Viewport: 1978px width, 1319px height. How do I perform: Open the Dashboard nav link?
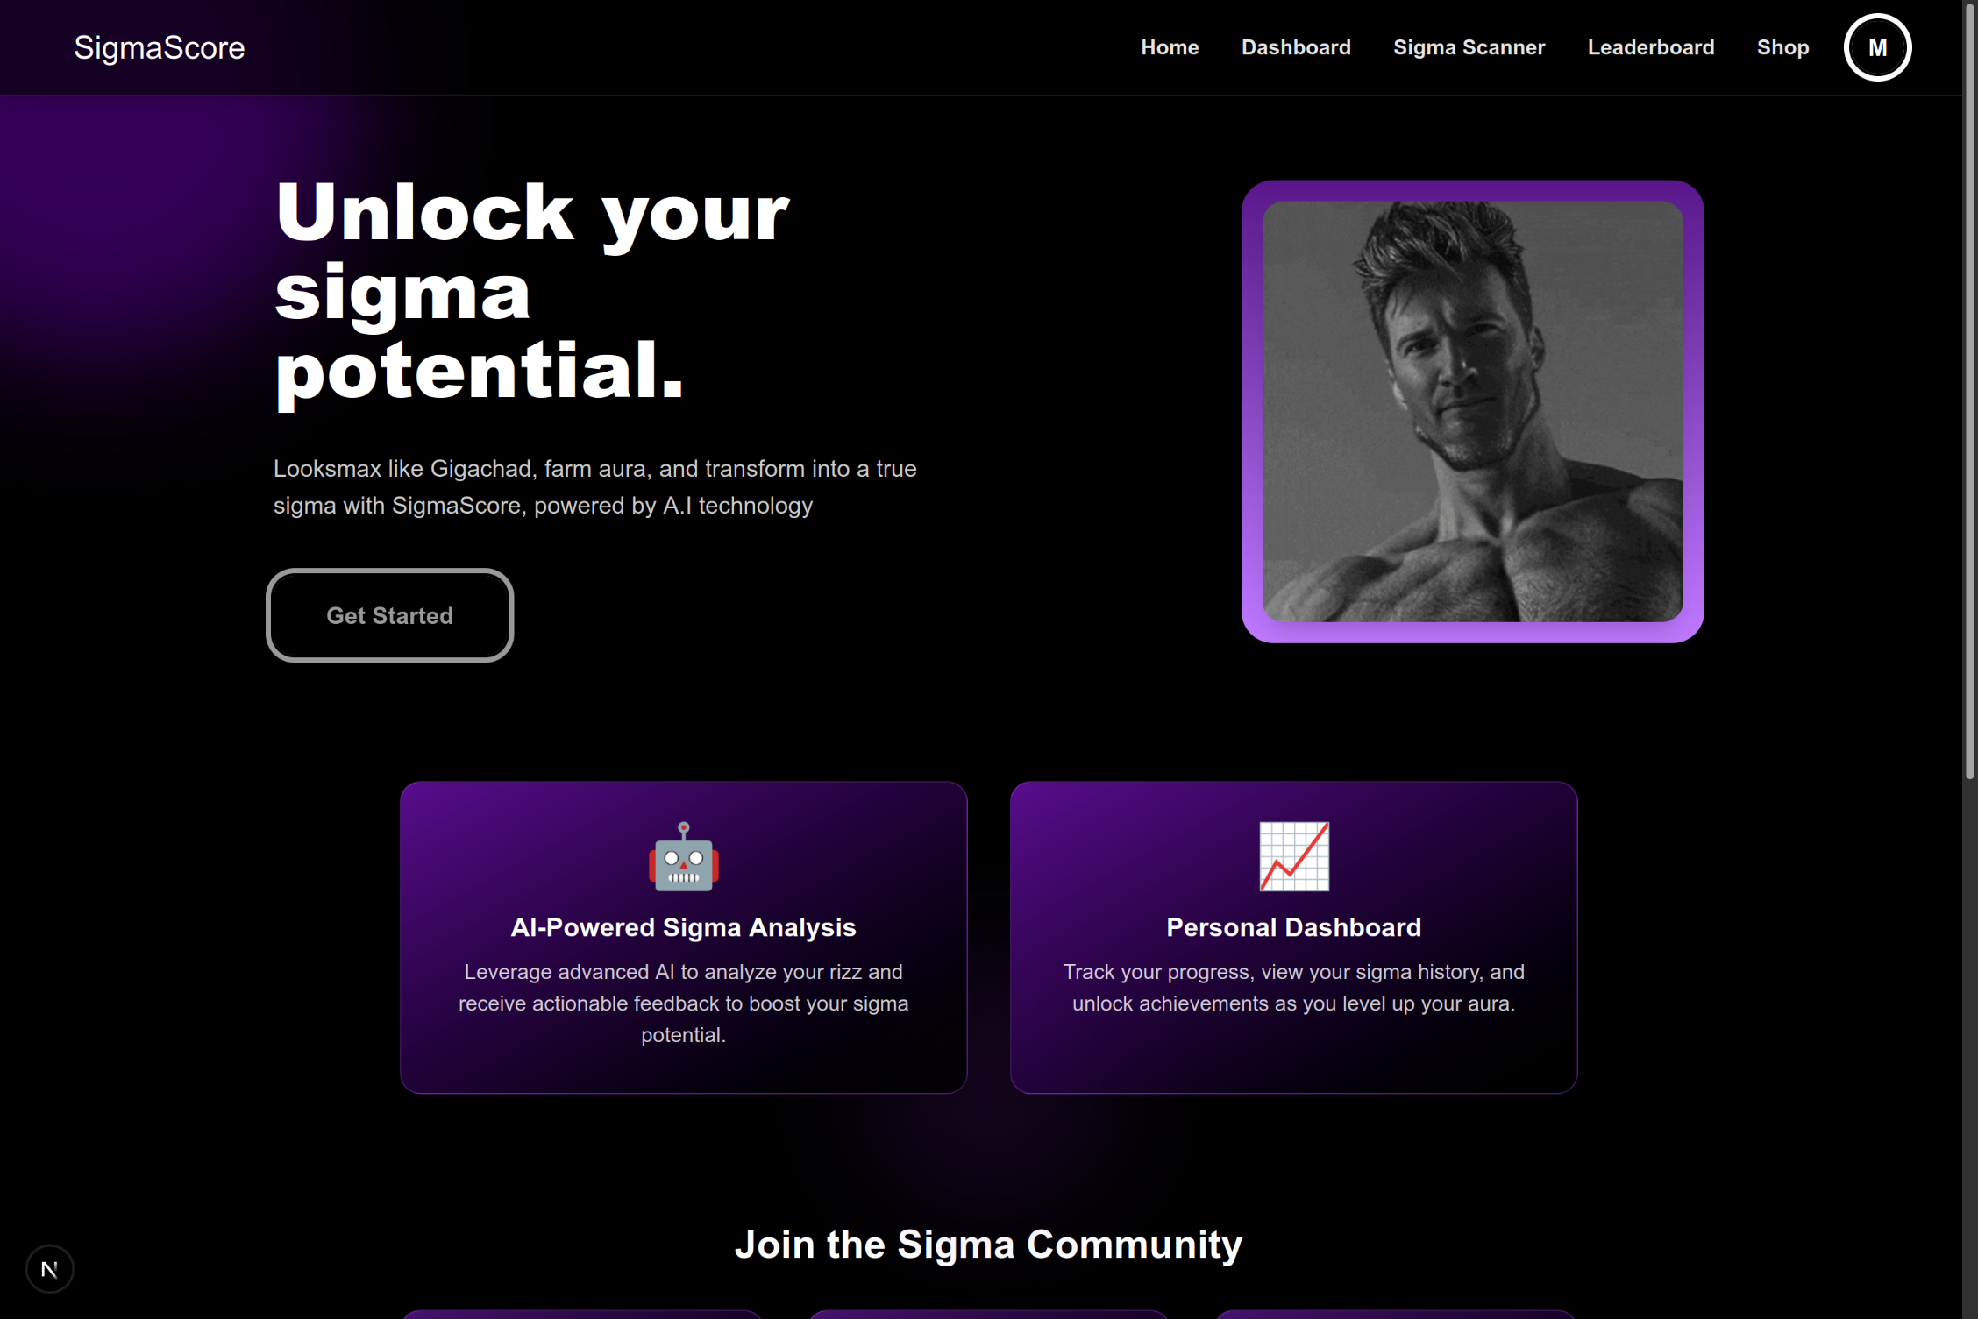coord(1296,47)
